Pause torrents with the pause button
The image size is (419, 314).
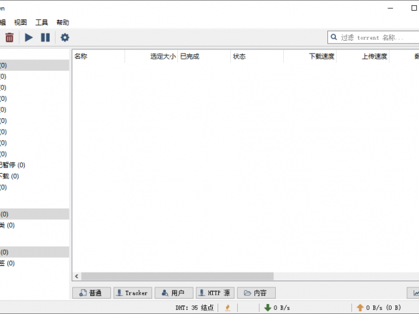click(46, 37)
